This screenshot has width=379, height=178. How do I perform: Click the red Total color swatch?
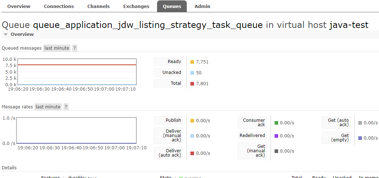[x=192, y=84]
